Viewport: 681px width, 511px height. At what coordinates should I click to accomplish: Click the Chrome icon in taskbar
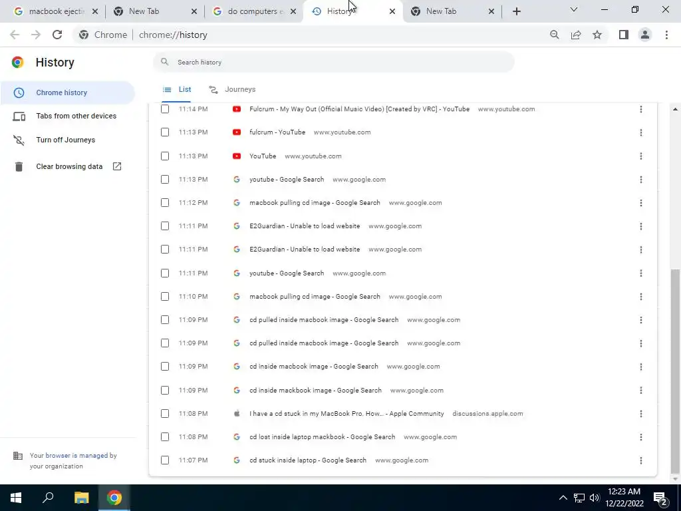(114, 498)
